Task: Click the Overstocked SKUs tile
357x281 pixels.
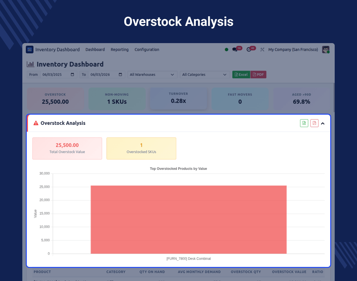Action: 142,148
